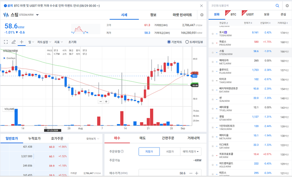This screenshot has width=292, height=177.
Task: Select the BTC market tab
Action: [x=233, y=15]
